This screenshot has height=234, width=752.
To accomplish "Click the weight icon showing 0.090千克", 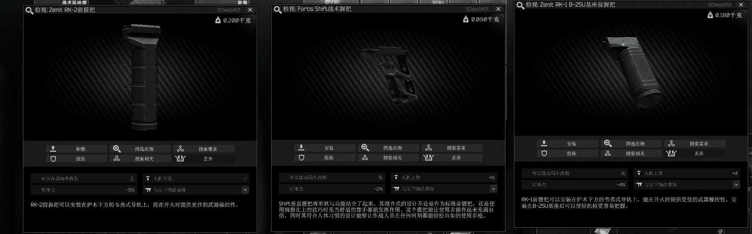I will pyautogui.click(x=466, y=19).
